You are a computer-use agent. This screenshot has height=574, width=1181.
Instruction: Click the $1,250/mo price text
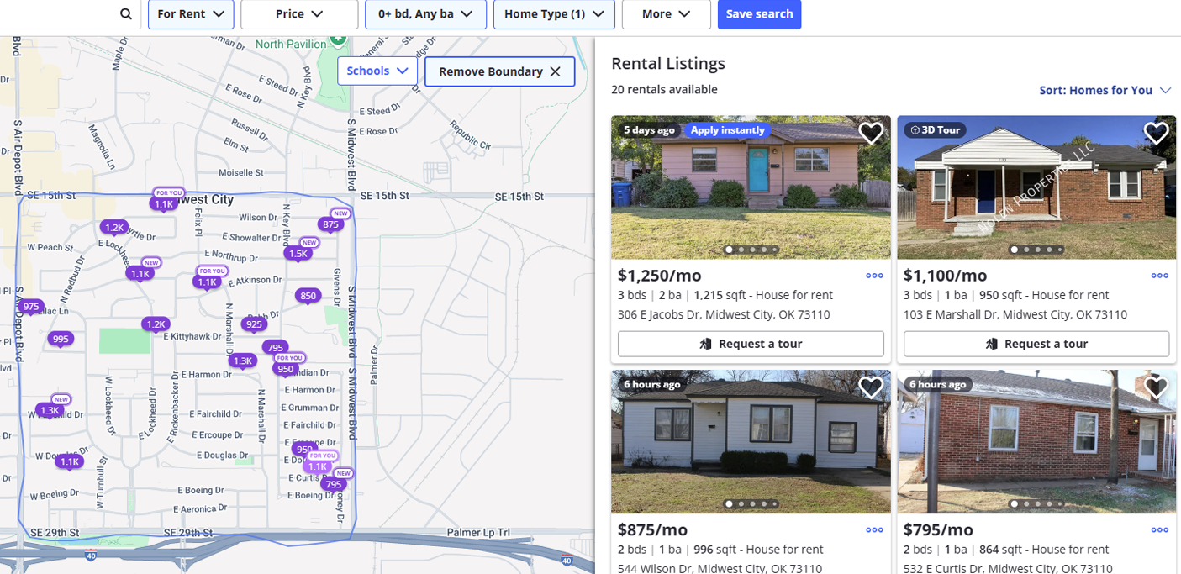(660, 276)
